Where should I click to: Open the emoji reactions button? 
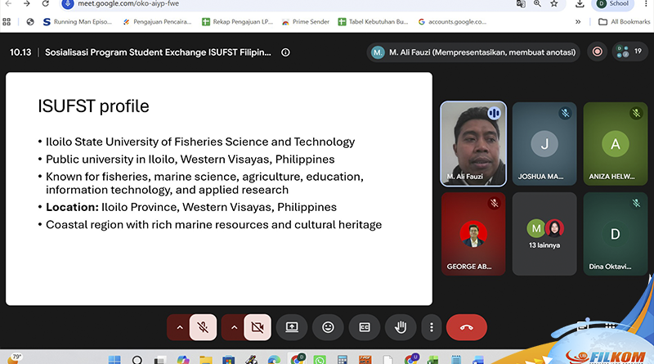(x=329, y=327)
